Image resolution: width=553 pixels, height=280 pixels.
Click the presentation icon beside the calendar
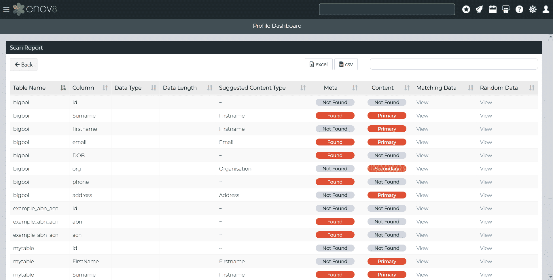(x=506, y=10)
